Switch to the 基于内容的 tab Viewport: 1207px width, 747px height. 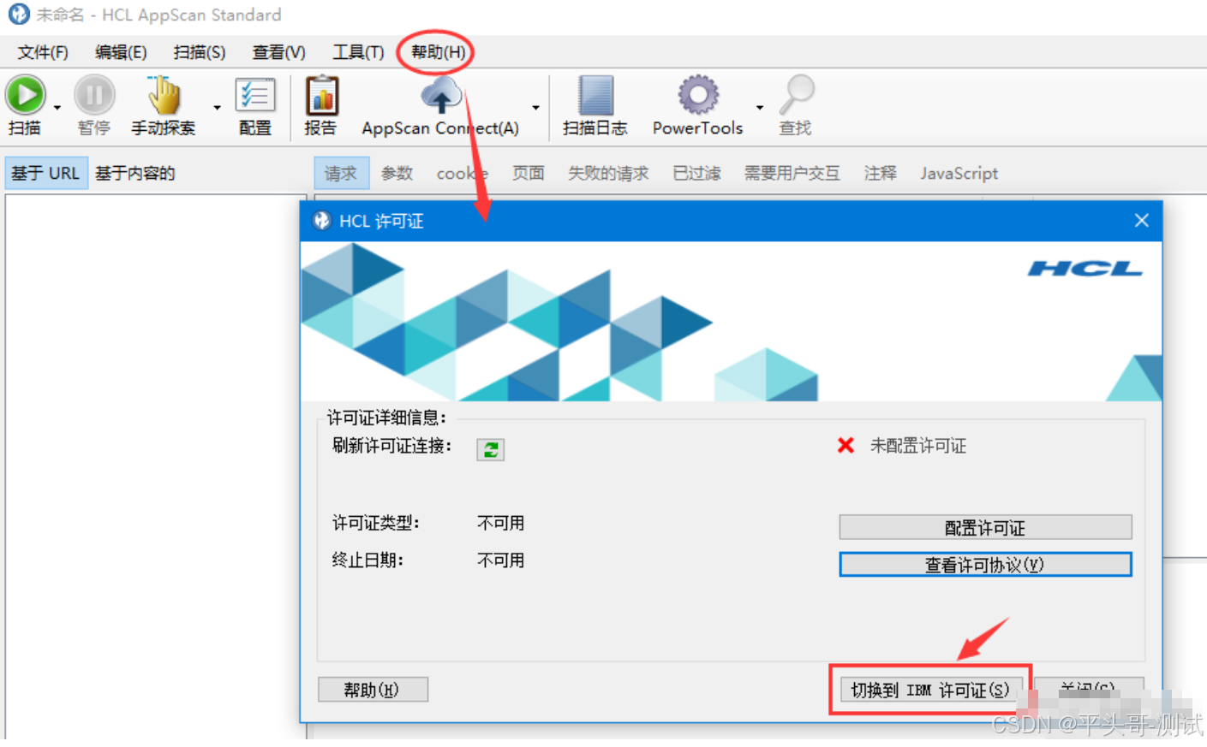137,173
